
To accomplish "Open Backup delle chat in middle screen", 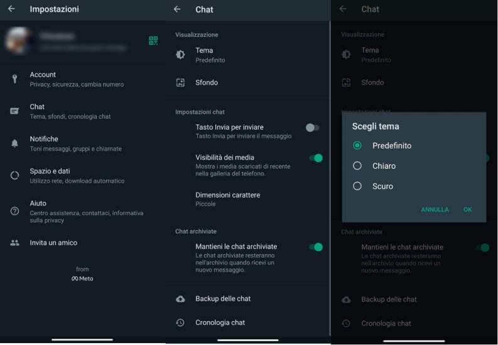I will 248,299.
